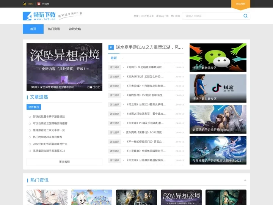Click the red 特玩网 icon
The width and height of the screenshot is (273, 205).
39,4
